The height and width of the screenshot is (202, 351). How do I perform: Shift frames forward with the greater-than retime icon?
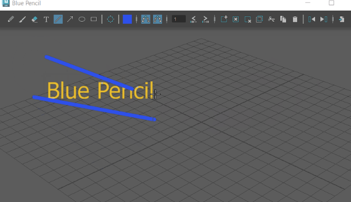tap(205, 19)
